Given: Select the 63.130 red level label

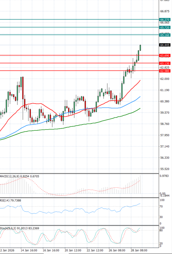Looking at the screenshot, I should click(165, 63).
